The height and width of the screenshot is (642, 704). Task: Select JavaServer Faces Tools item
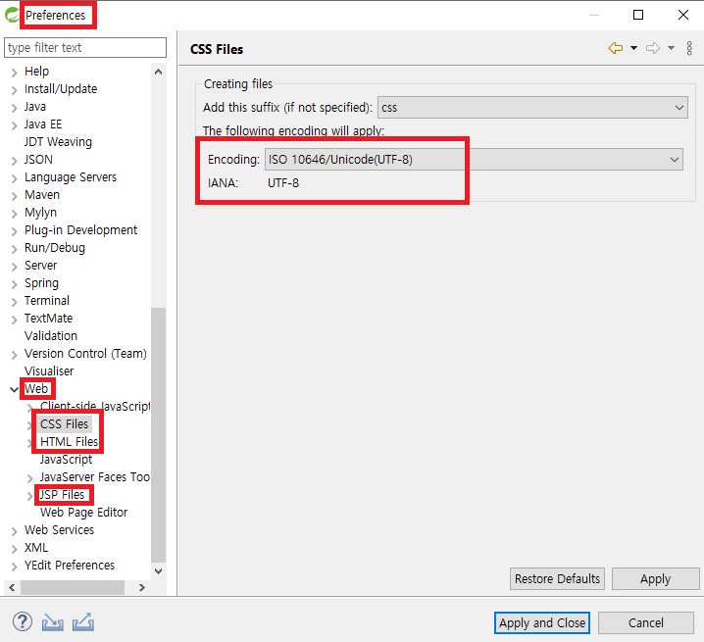pyautogui.click(x=95, y=476)
